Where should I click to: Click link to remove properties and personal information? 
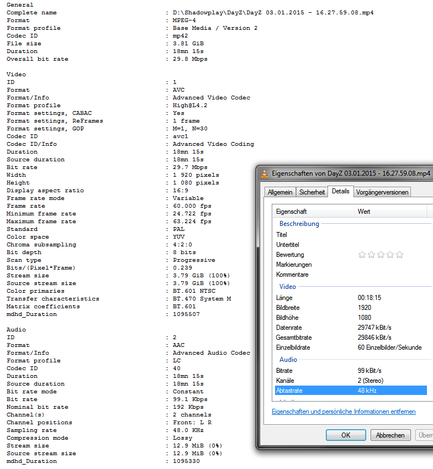pyautogui.click(x=344, y=412)
